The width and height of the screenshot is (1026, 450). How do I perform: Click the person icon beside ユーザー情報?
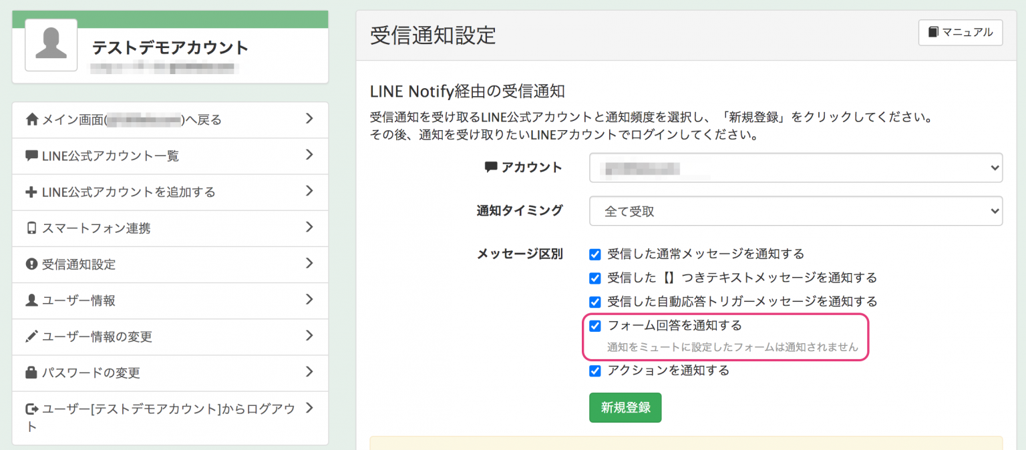(31, 300)
